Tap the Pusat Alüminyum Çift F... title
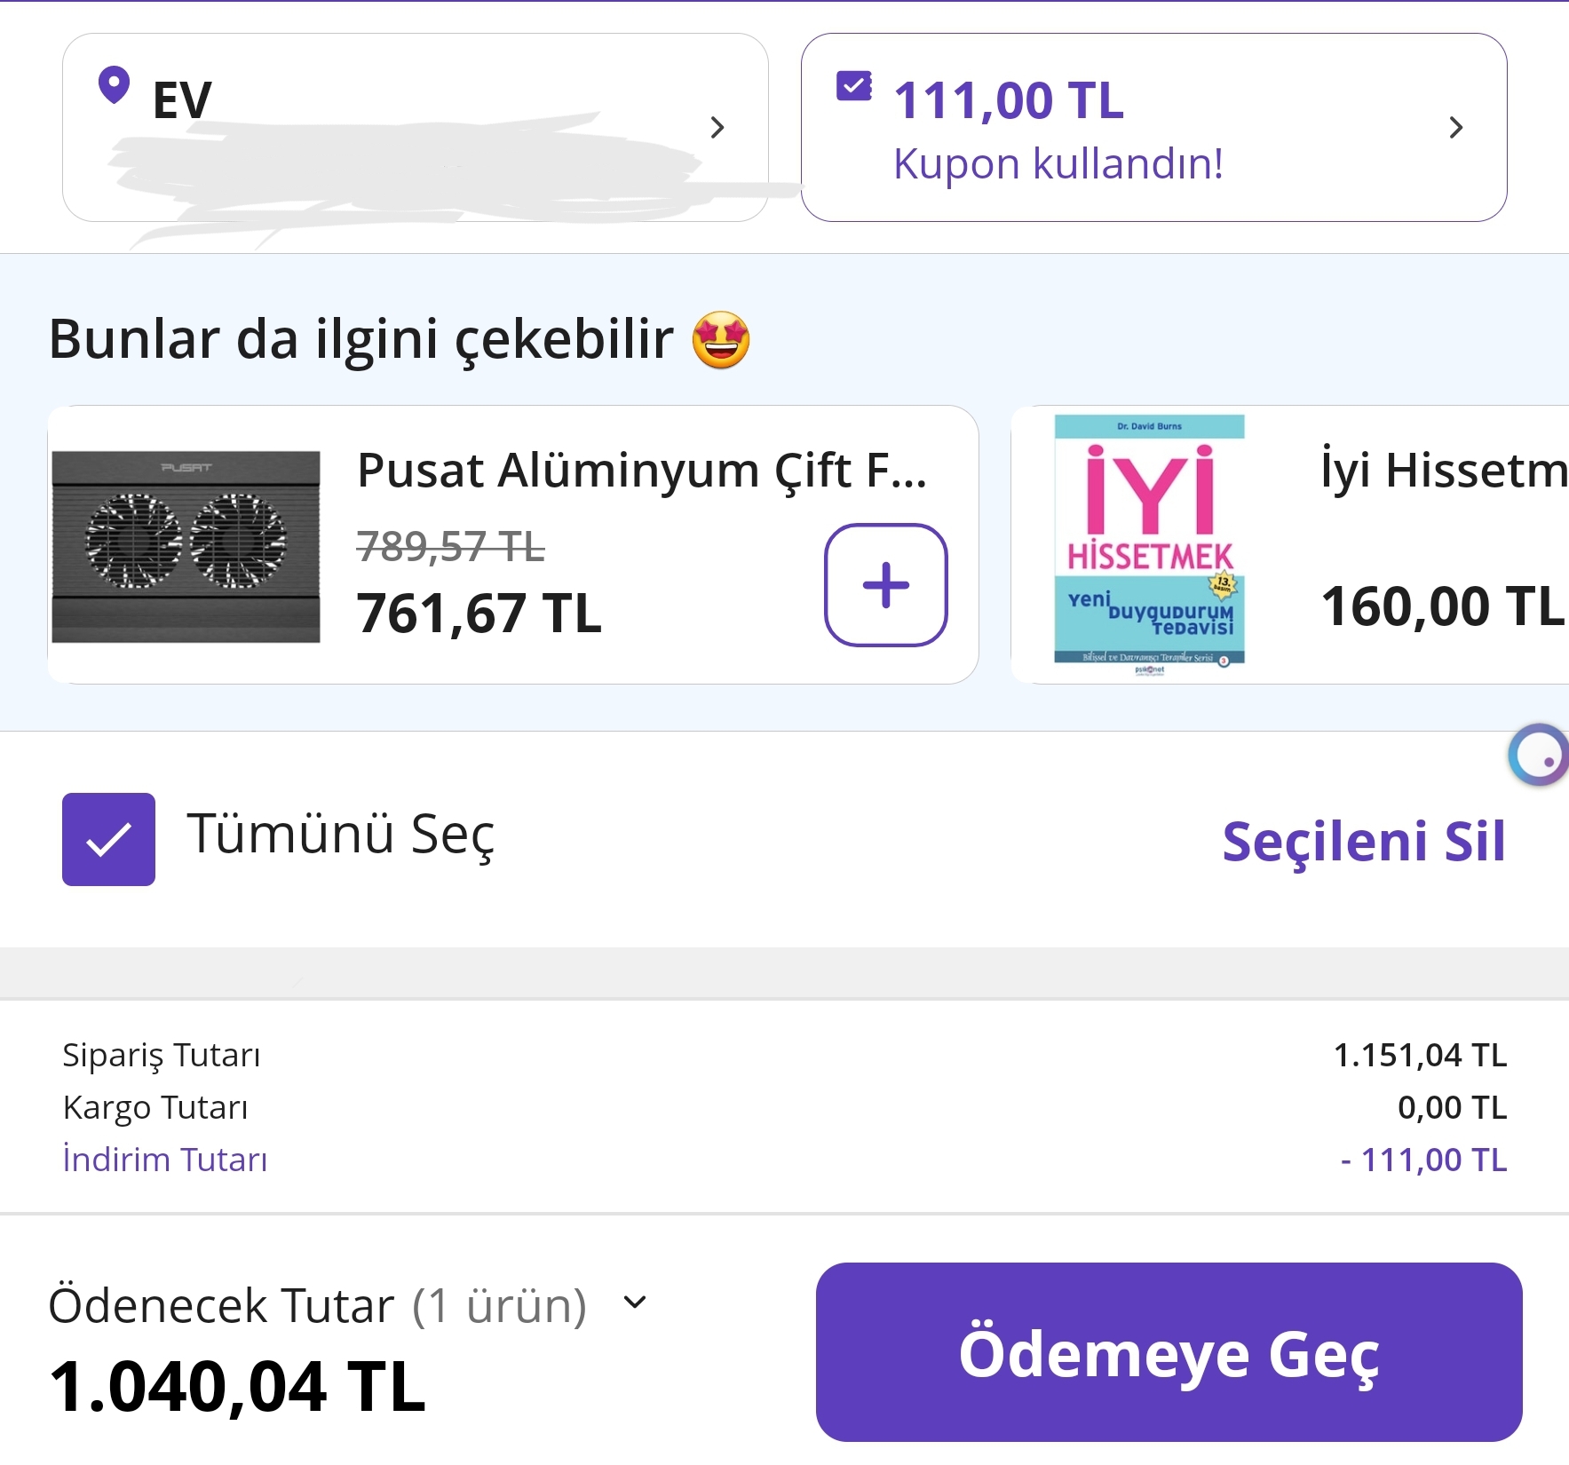Viewport: 1569px width, 1465px height. pyautogui.click(x=641, y=470)
